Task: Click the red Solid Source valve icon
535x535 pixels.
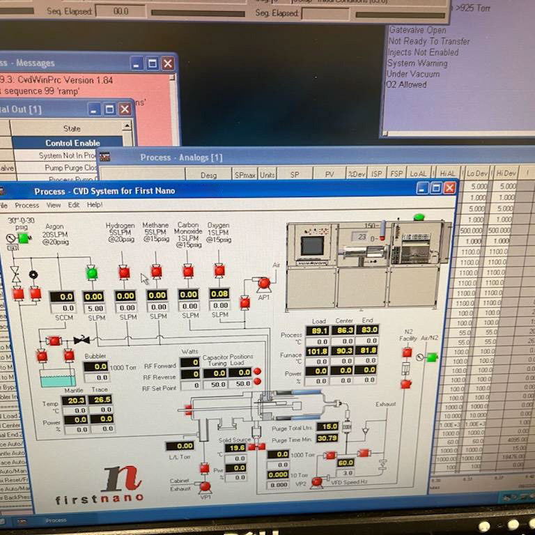Action: [x=256, y=447]
